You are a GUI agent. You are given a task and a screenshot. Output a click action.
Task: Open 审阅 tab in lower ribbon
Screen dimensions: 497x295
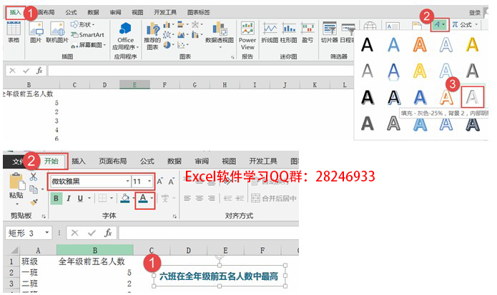pyautogui.click(x=202, y=161)
